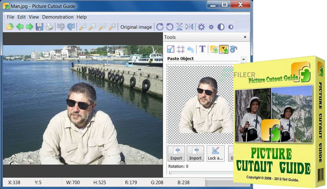Image resolution: width=327 pixels, height=189 pixels.
Task: Click the main photo canvas of the man
Action: point(83,105)
